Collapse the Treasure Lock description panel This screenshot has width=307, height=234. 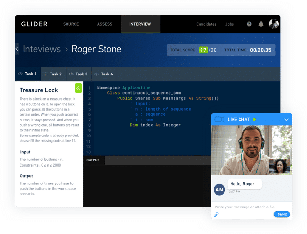(x=78, y=88)
